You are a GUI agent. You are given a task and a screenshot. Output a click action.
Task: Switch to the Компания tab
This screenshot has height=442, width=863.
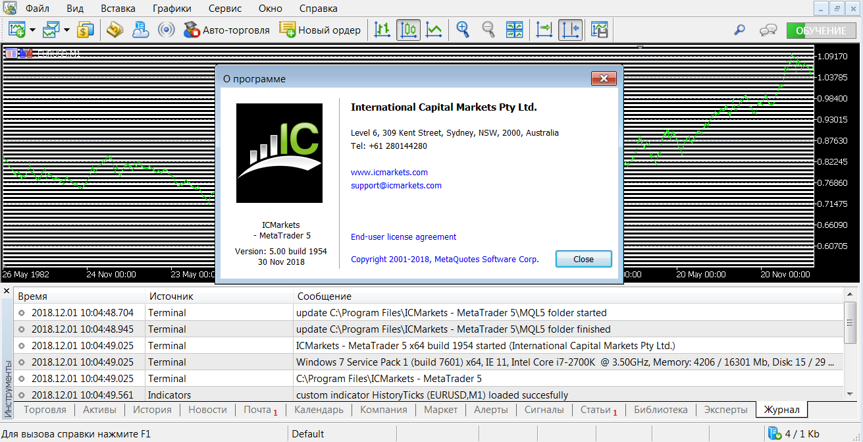point(383,410)
